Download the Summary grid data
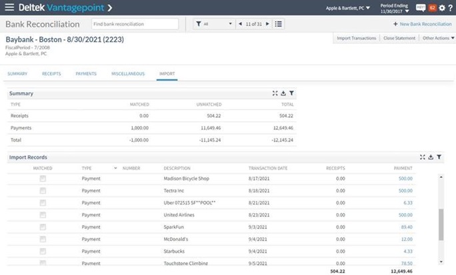Image resolution: width=456 pixels, height=275 pixels. (x=283, y=94)
